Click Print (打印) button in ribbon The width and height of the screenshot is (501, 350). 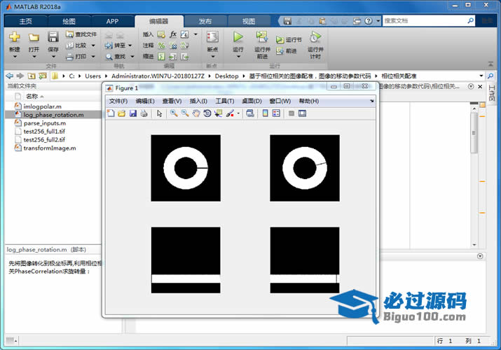76,57
